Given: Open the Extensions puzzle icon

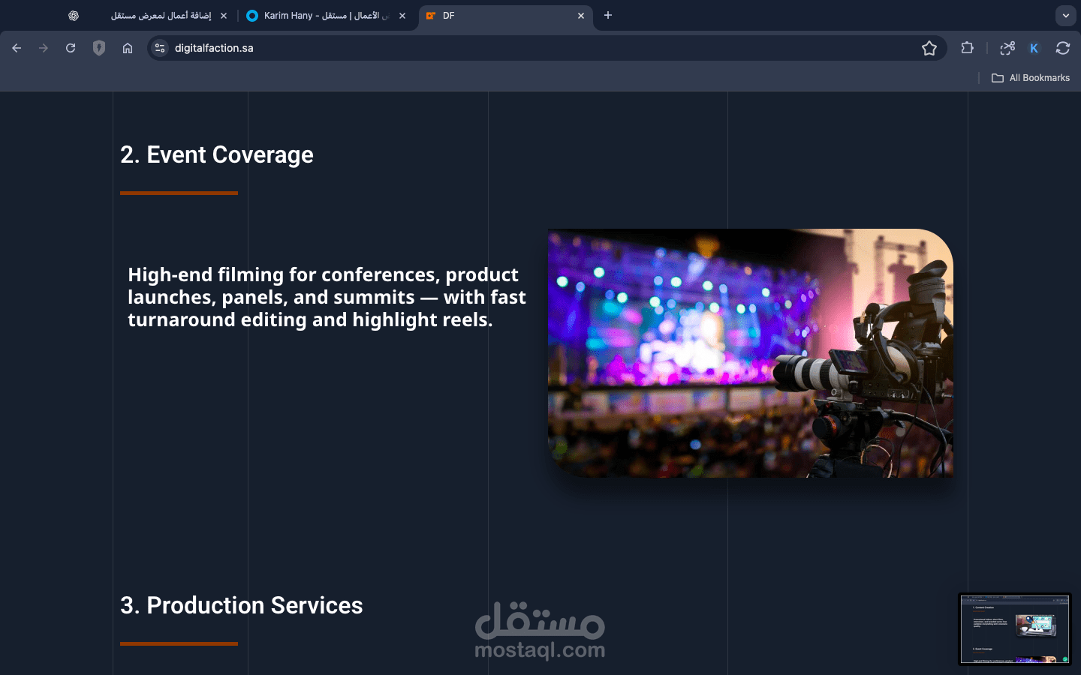Looking at the screenshot, I should click(967, 48).
